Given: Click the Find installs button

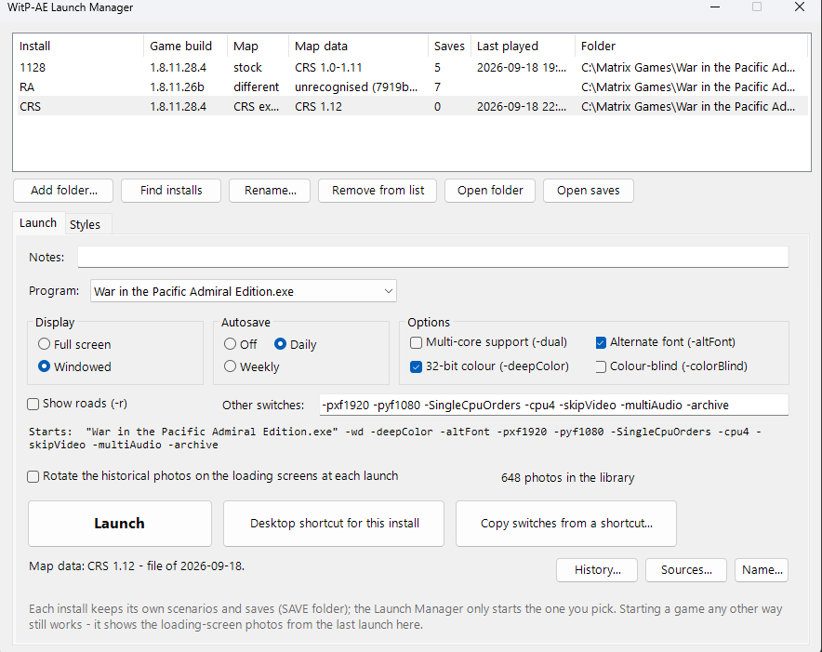Looking at the screenshot, I should pyautogui.click(x=171, y=191).
